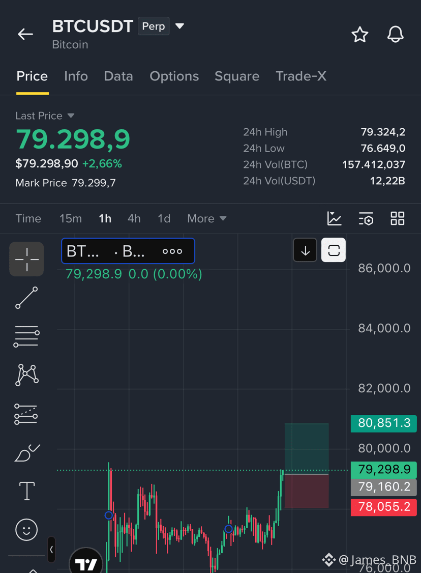Screen dimensions: 421x573
Task: Open the emoji sticker tool
Action: click(x=26, y=530)
